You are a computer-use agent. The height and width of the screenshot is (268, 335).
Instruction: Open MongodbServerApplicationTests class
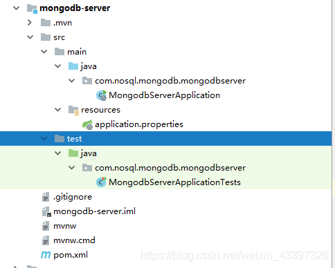(x=174, y=182)
